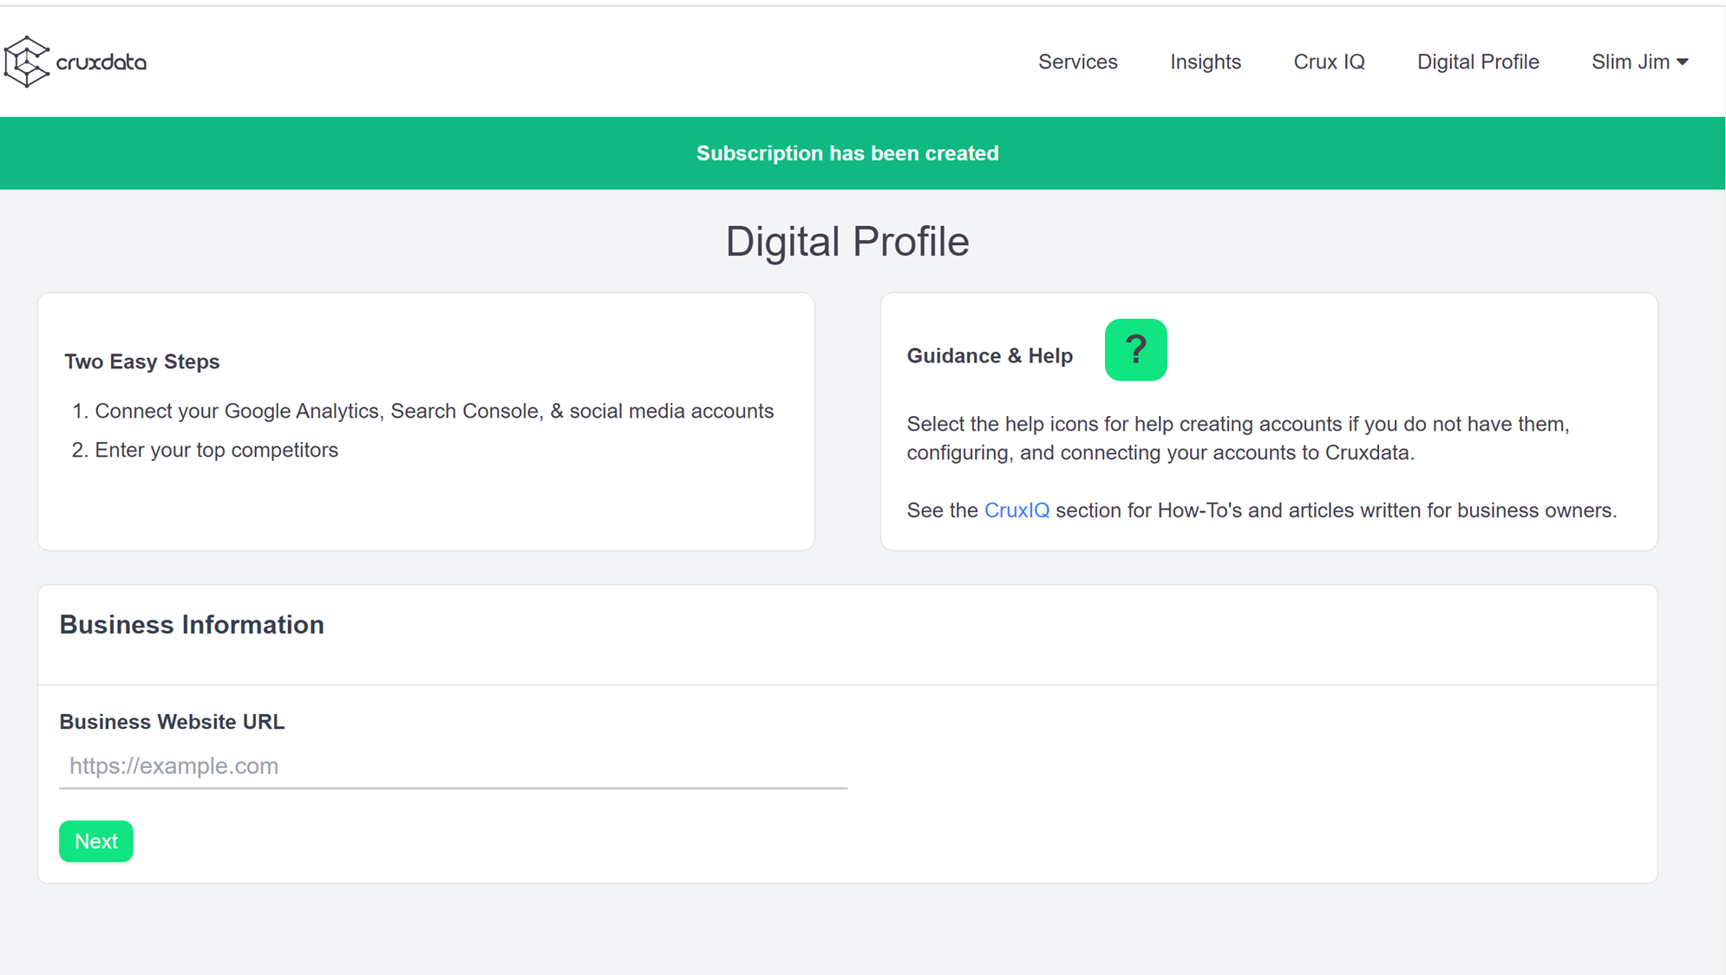1726x975 pixels.
Task: Open Crux IQ in navigation bar
Action: point(1329,62)
